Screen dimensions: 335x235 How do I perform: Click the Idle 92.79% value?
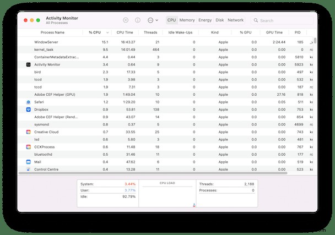[129, 196]
